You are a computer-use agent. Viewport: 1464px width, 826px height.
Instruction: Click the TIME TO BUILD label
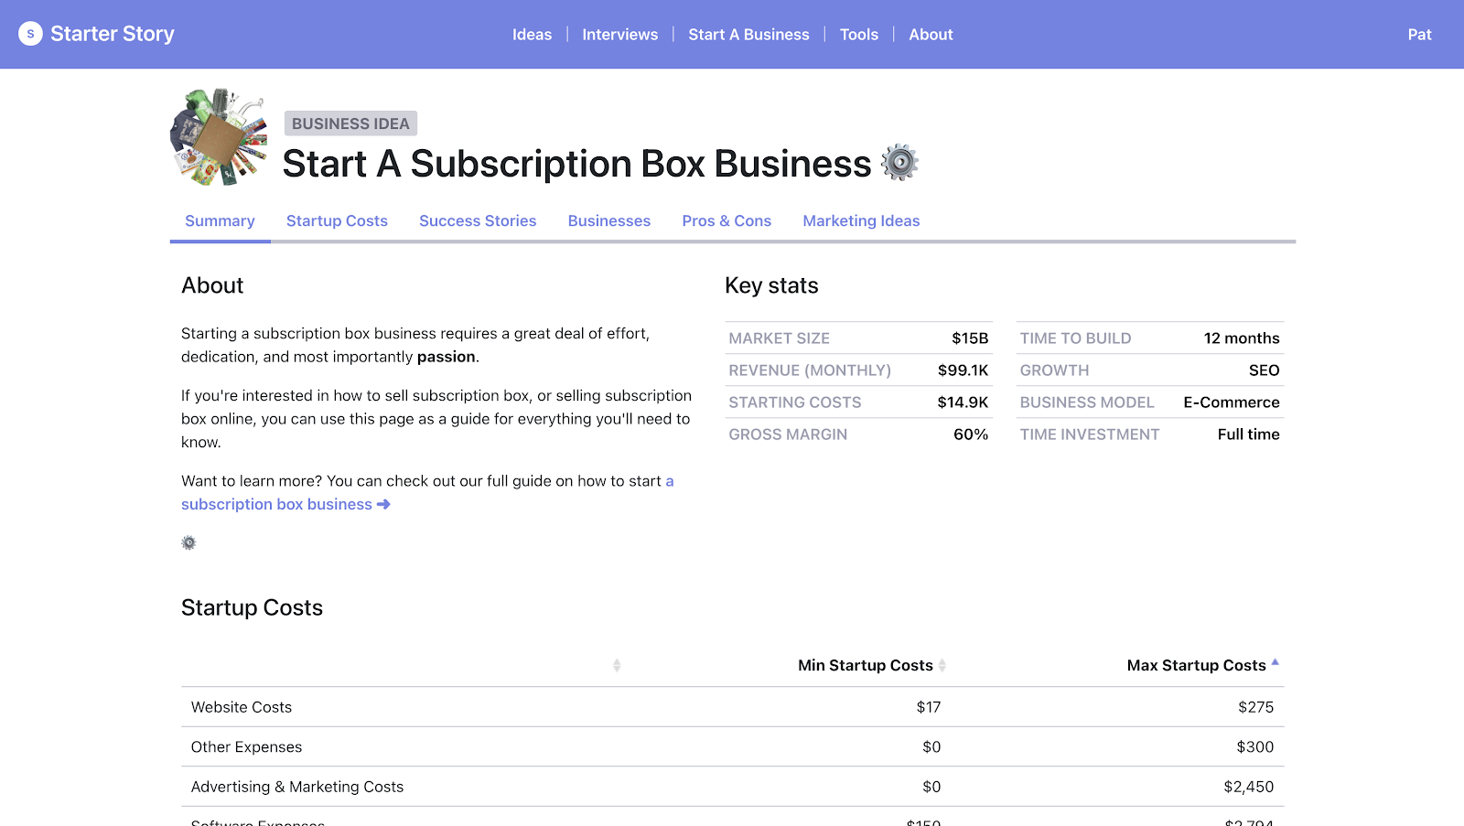coord(1075,338)
